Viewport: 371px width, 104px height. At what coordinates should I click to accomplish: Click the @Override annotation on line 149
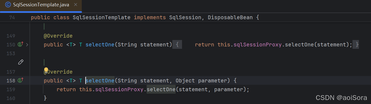pos(58,36)
